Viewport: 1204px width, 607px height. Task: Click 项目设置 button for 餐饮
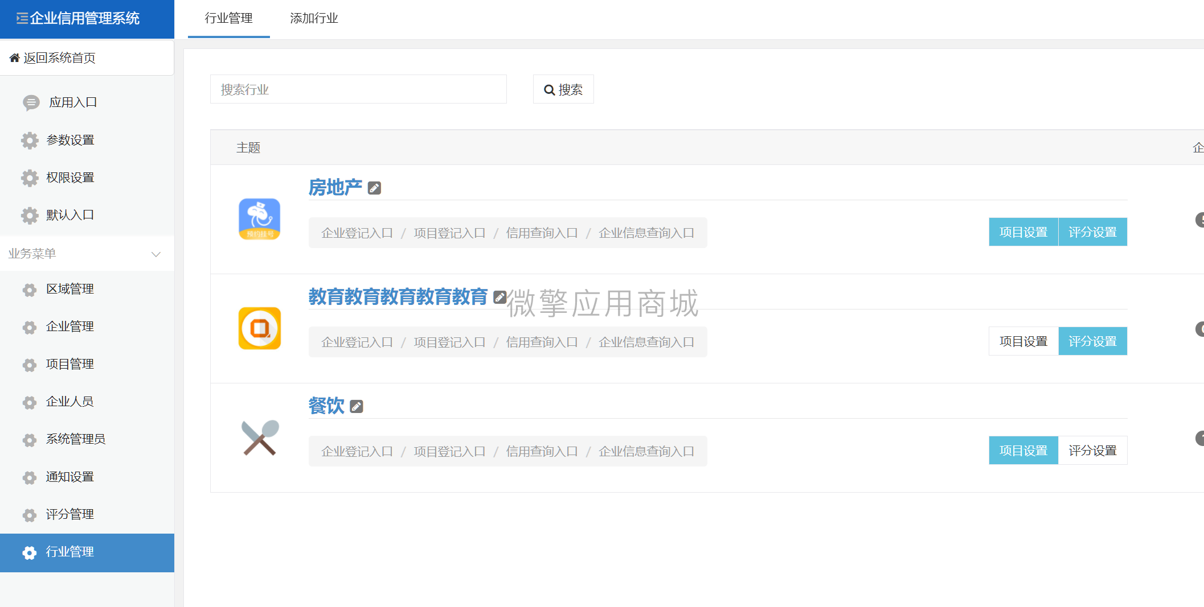1023,451
